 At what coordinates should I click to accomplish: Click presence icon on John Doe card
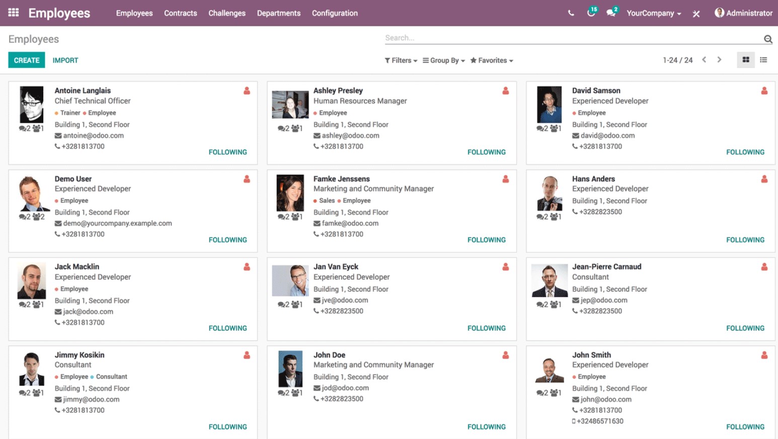coord(505,355)
